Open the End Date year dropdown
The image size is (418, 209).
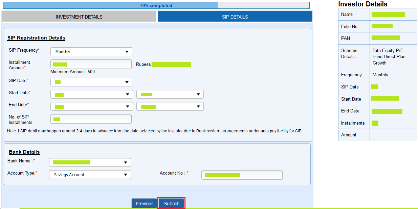click(170, 106)
